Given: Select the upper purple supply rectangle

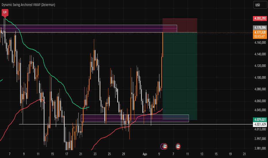Looking at the screenshot, I should tap(88, 28).
